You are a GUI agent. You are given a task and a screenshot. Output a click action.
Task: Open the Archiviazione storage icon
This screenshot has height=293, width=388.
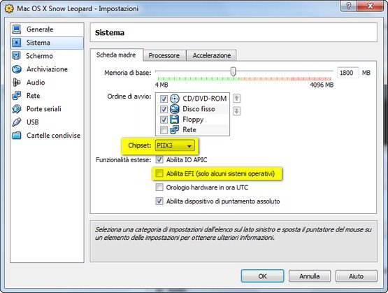[x=17, y=69]
